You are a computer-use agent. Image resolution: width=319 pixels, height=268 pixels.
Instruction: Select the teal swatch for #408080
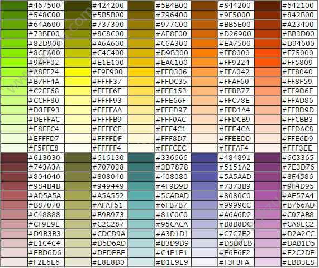141,176
